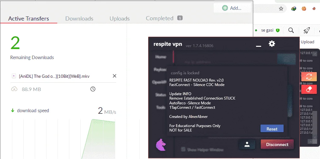Toggle the Show Helper Window checkbox

pos(183,150)
